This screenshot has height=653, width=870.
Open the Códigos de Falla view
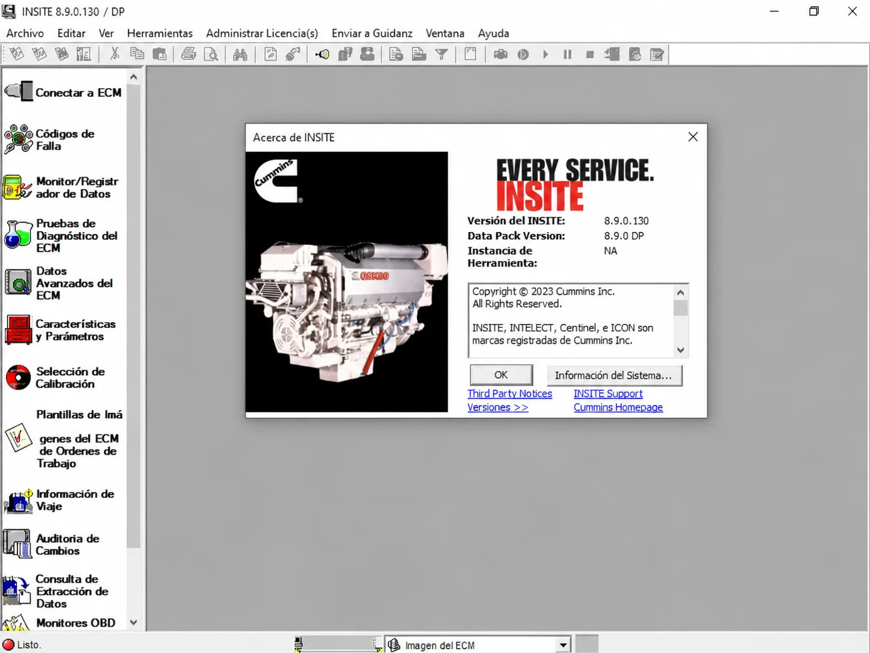[x=50, y=139]
